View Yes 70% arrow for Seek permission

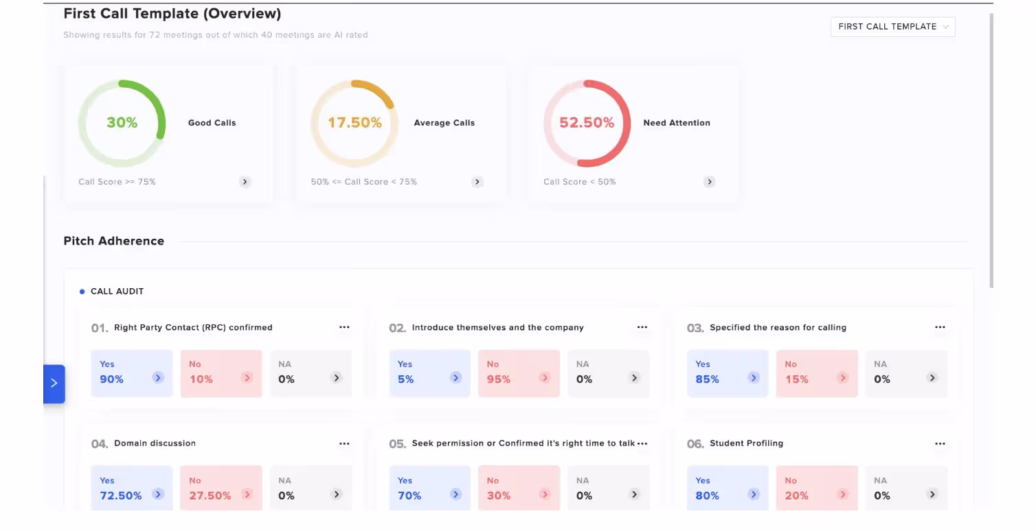point(455,494)
